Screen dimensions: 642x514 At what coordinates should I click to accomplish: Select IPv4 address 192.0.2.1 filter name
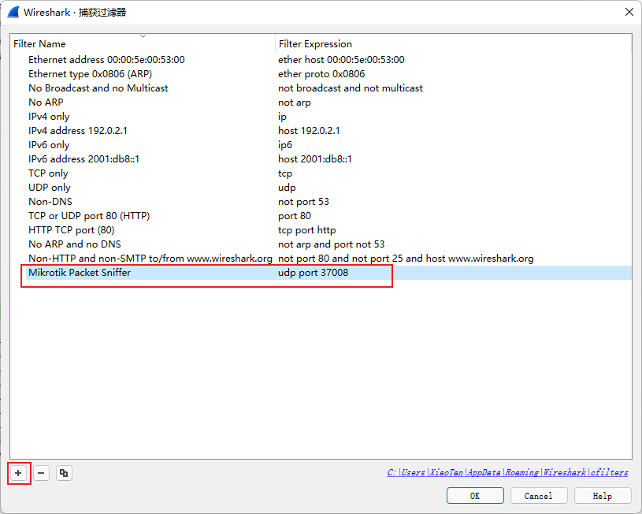click(x=78, y=131)
